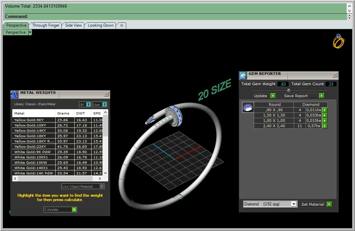Click the Diamond column header in Gem Reporter

tap(311, 105)
